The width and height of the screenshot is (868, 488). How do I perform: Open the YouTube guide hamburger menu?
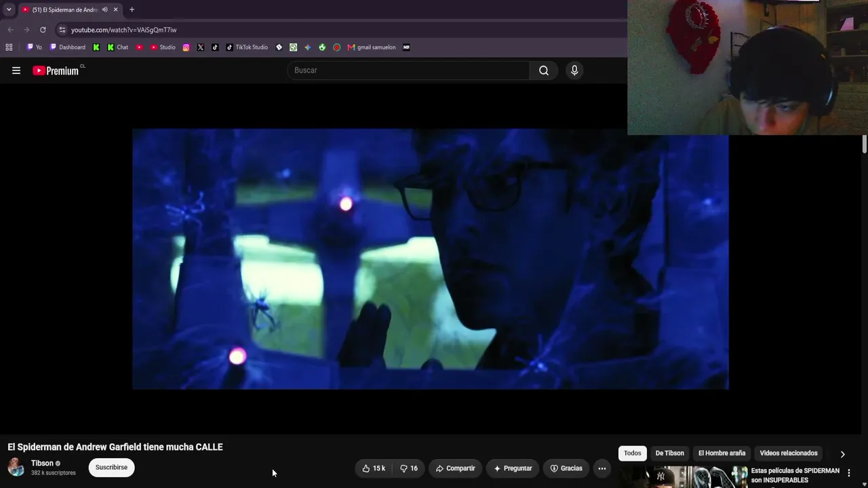click(x=16, y=70)
